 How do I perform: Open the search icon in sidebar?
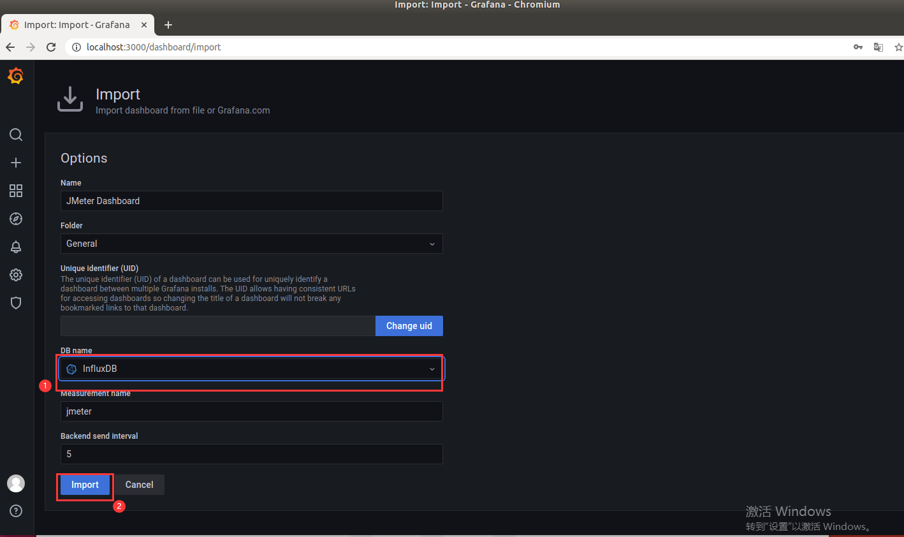(x=16, y=135)
